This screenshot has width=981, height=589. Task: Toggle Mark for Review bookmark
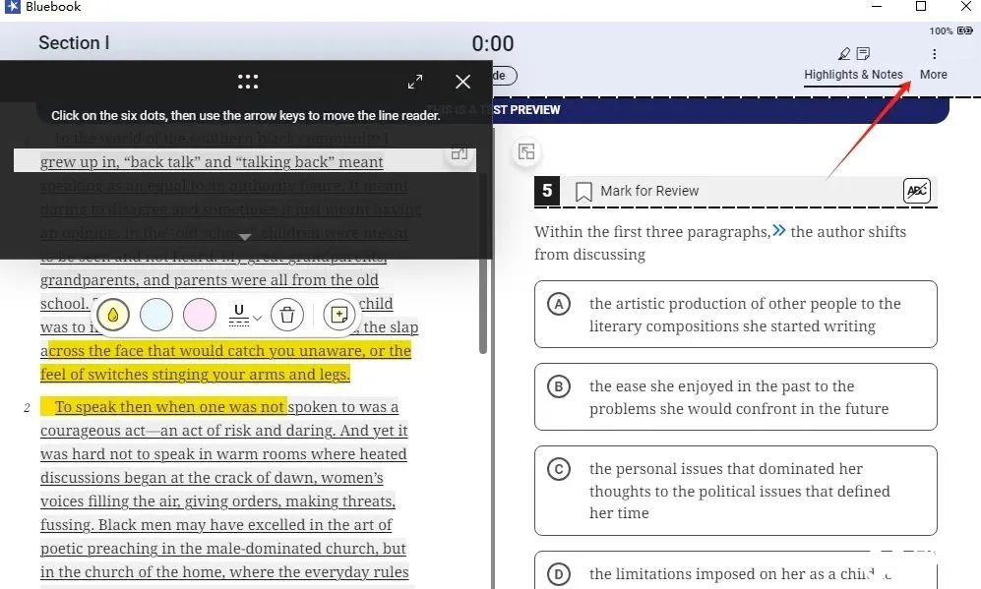pyautogui.click(x=583, y=192)
